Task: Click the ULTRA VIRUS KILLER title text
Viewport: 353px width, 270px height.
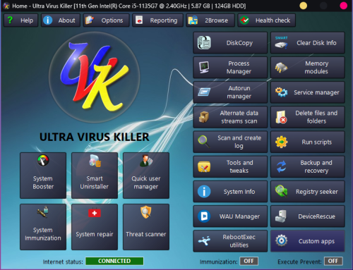Action: [95, 137]
